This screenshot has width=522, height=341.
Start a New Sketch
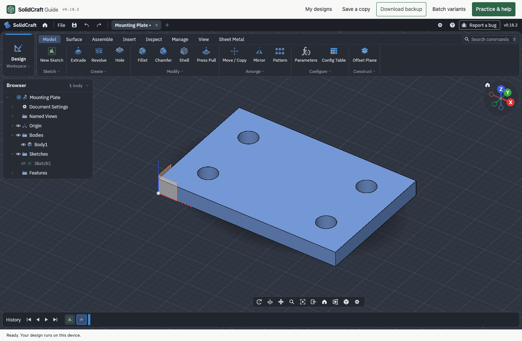pos(52,55)
